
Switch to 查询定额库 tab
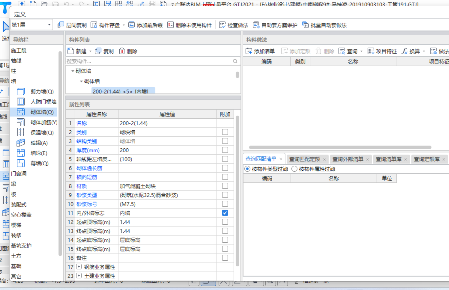point(427,159)
